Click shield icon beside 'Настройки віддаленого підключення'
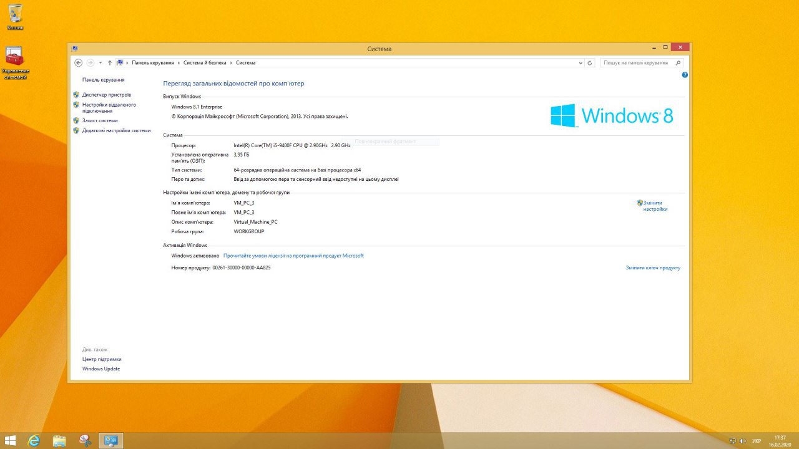The height and width of the screenshot is (449, 799). coord(76,105)
